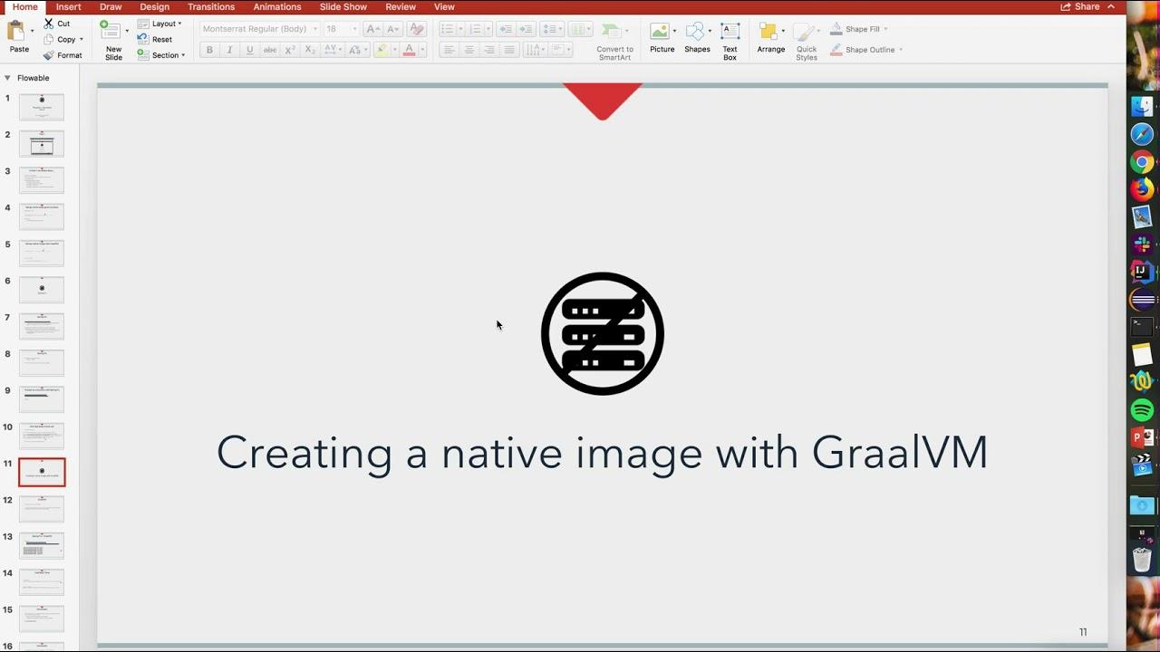Toggle underline text formatting

(x=249, y=50)
